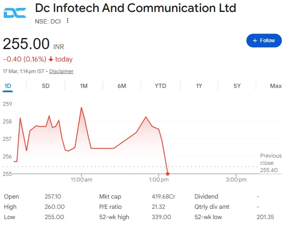Click the 1:00 pm marker on the time axis
287x237 pixels.
pos(159,180)
